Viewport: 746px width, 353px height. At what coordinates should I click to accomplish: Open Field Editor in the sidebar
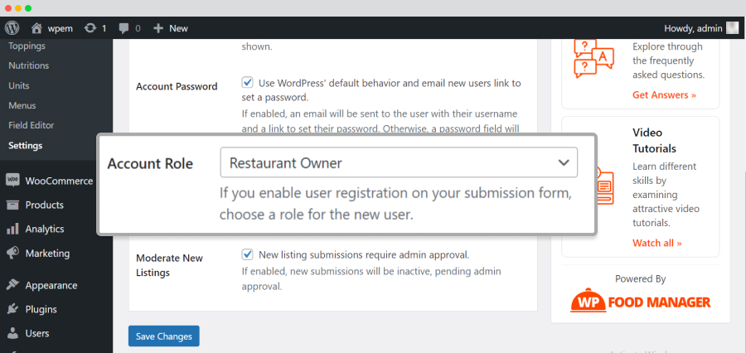(x=31, y=126)
